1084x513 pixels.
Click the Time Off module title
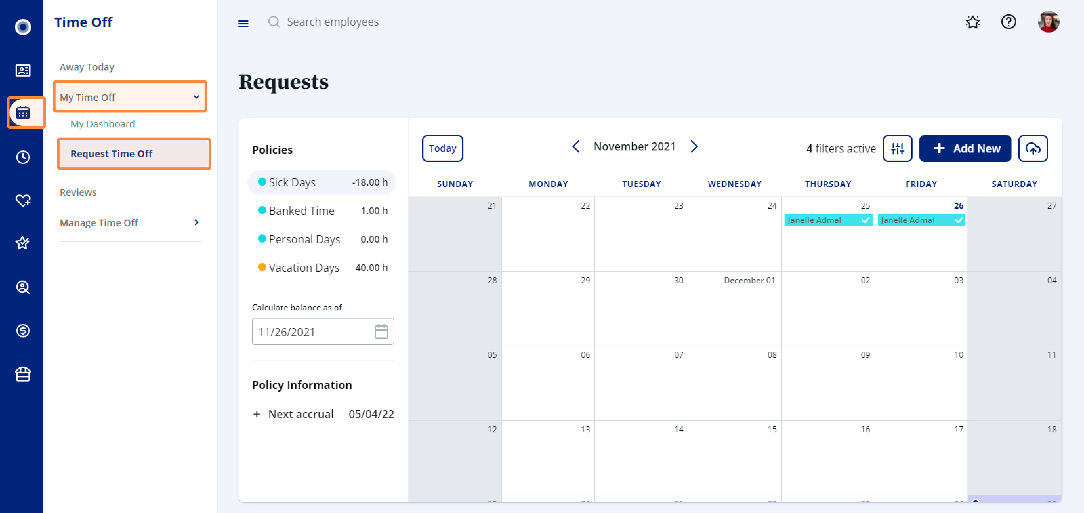click(83, 22)
